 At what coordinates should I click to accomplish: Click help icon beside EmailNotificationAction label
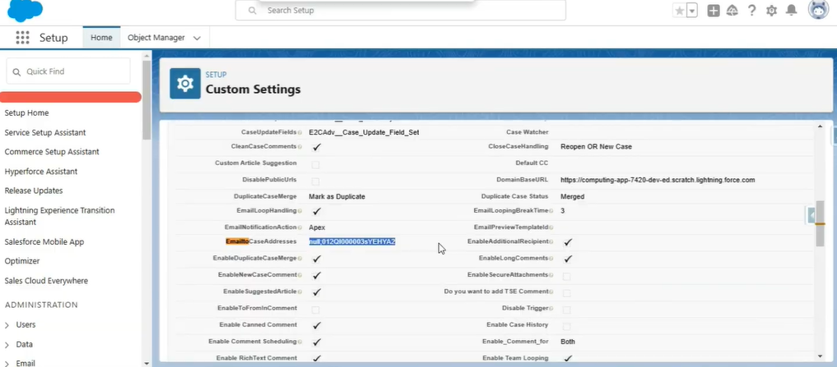pyautogui.click(x=300, y=227)
